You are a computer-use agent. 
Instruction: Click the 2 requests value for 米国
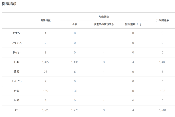[45, 101]
